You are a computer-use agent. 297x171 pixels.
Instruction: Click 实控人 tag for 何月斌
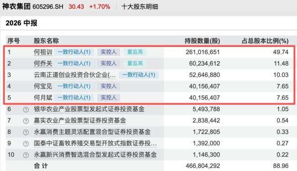(109, 98)
